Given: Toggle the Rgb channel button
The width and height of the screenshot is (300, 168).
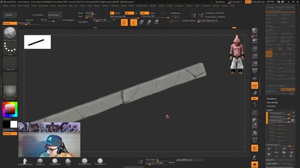Looking at the screenshot, I should pos(129,13).
